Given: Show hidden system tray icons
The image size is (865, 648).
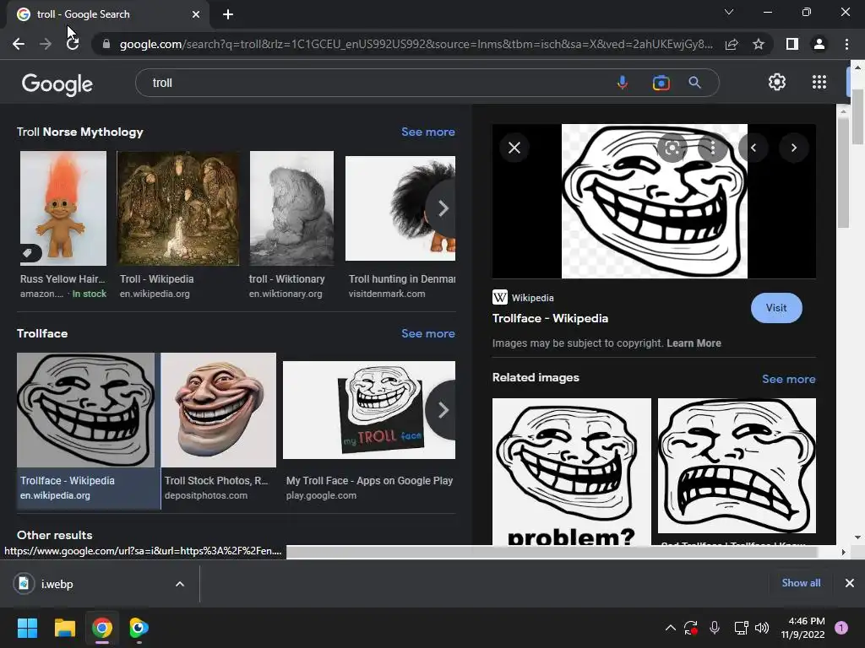Looking at the screenshot, I should pyautogui.click(x=670, y=628).
